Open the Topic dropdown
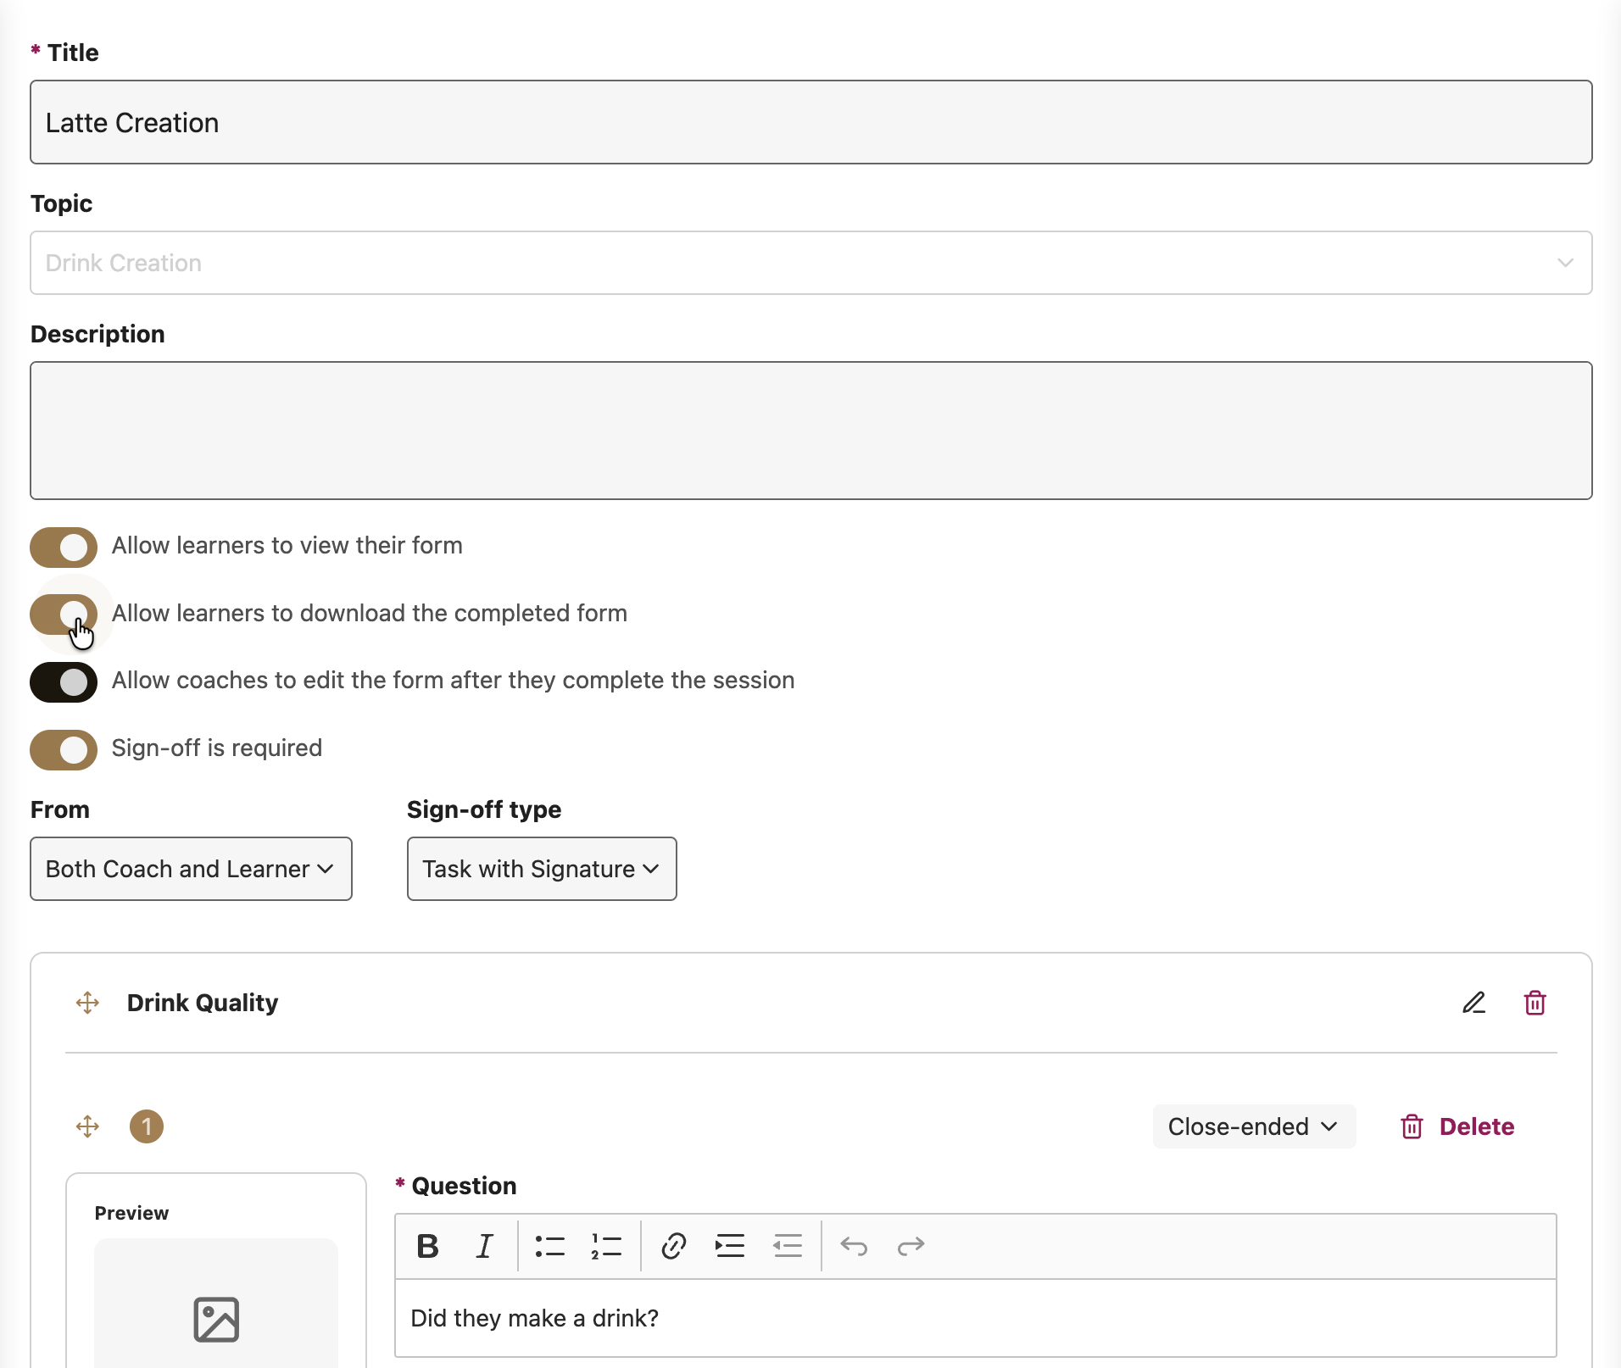 click(810, 263)
